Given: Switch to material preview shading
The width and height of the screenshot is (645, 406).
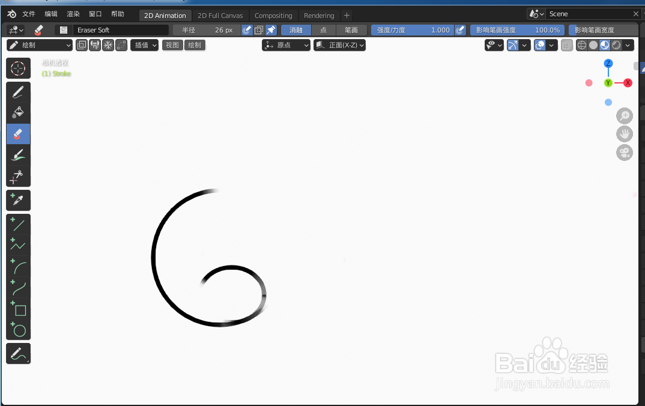Looking at the screenshot, I should tap(605, 45).
